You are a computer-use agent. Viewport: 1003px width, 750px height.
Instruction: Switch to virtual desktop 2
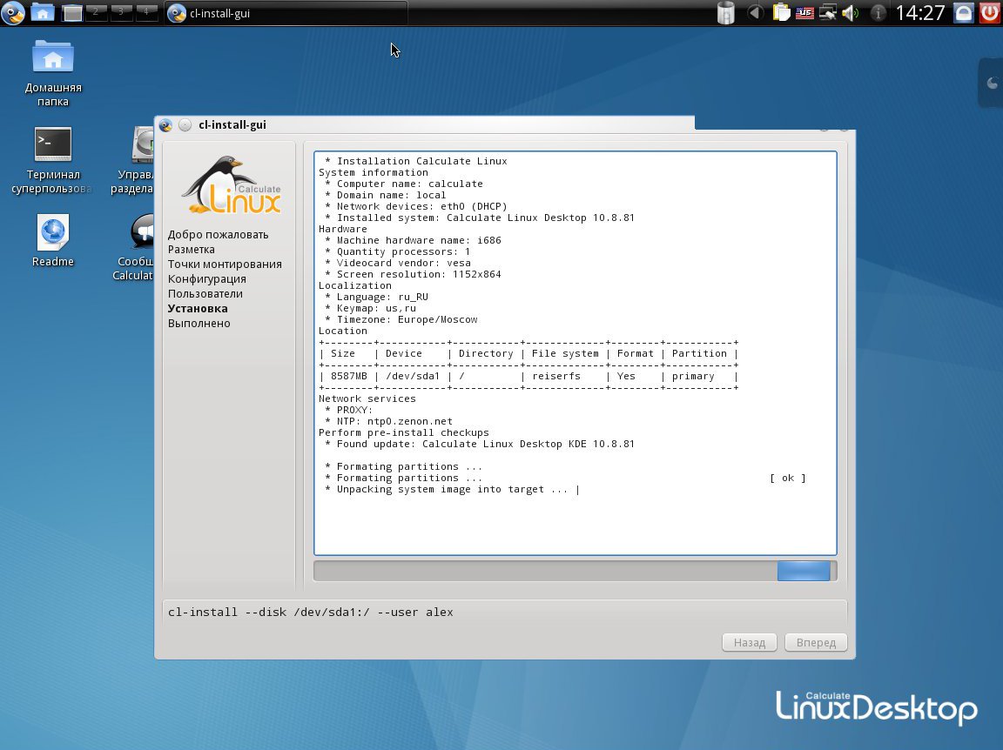[97, 11]
